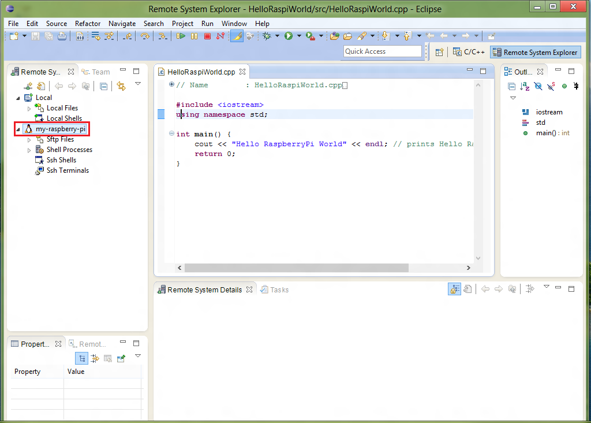Open the Debug dropdown arrow
The width and height of the screenshot is (591, 423).
[278, 36]
